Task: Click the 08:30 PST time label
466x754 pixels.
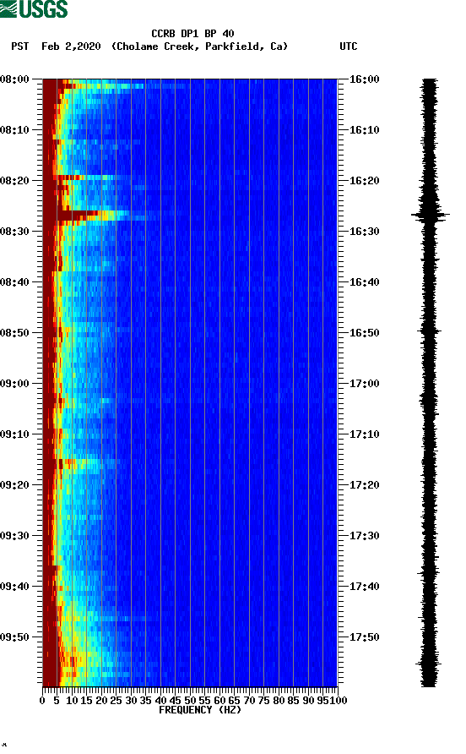Action: (x=15, y=232)
